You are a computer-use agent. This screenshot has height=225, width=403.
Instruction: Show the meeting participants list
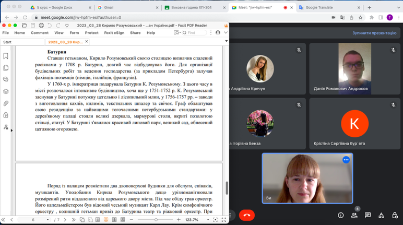point(354,215)
